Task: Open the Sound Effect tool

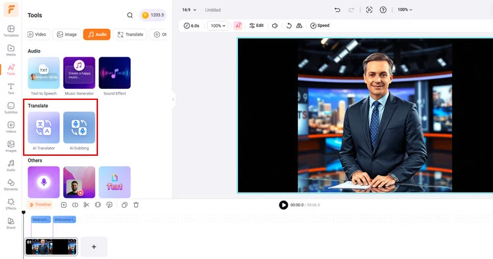Action: (x=115, y=76)
